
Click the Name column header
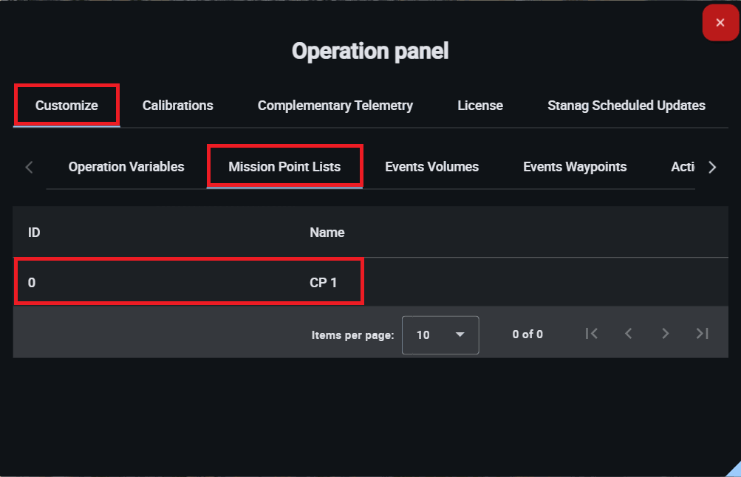click(x=327, y=233)
